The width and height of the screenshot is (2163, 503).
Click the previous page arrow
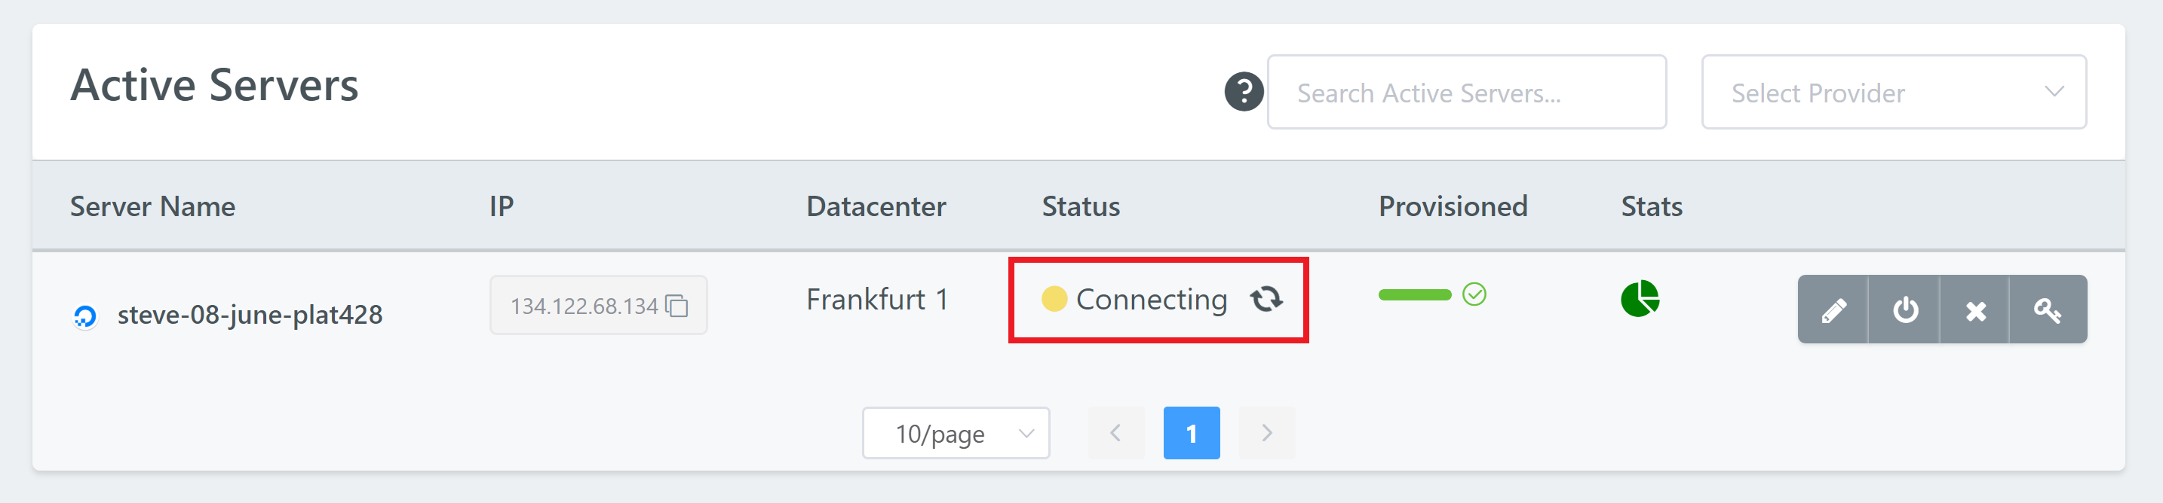coord(1116,432)
